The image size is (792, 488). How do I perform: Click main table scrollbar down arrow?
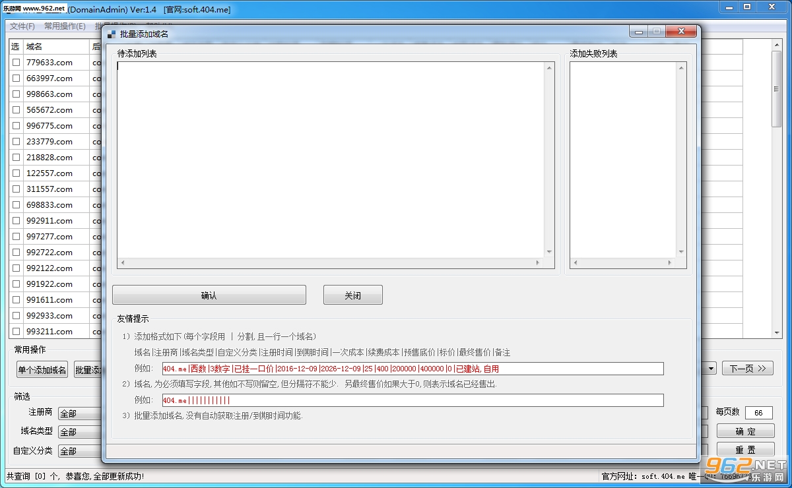tap(777, 332)
